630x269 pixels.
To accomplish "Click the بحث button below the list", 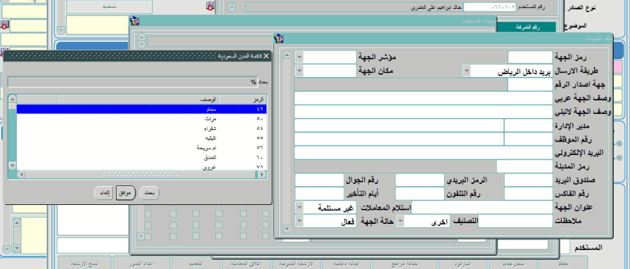I will coord(149,193).
